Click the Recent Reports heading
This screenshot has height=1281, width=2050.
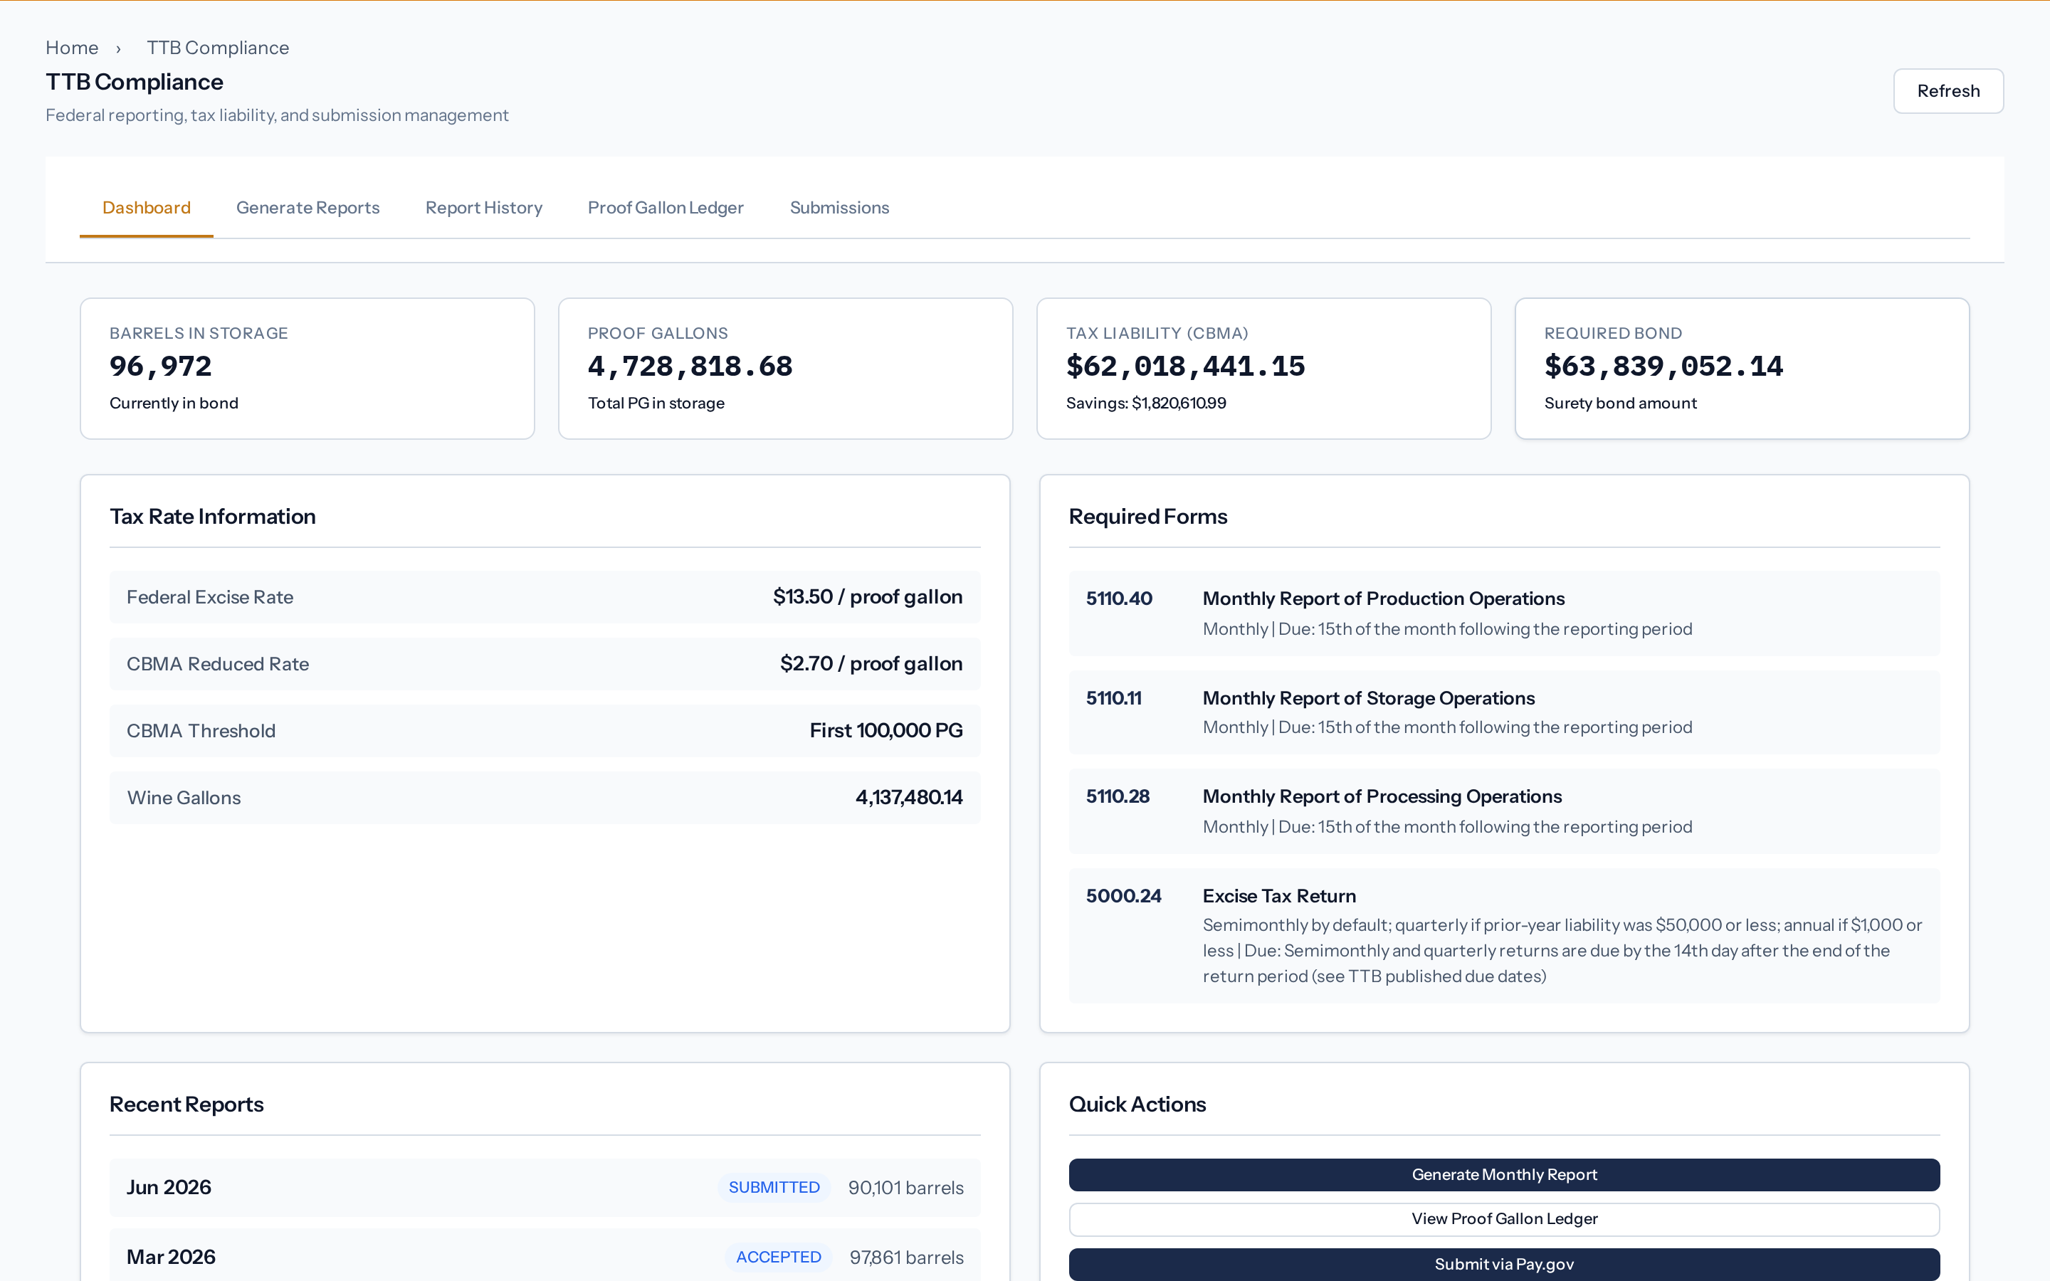pos(186,1105)
